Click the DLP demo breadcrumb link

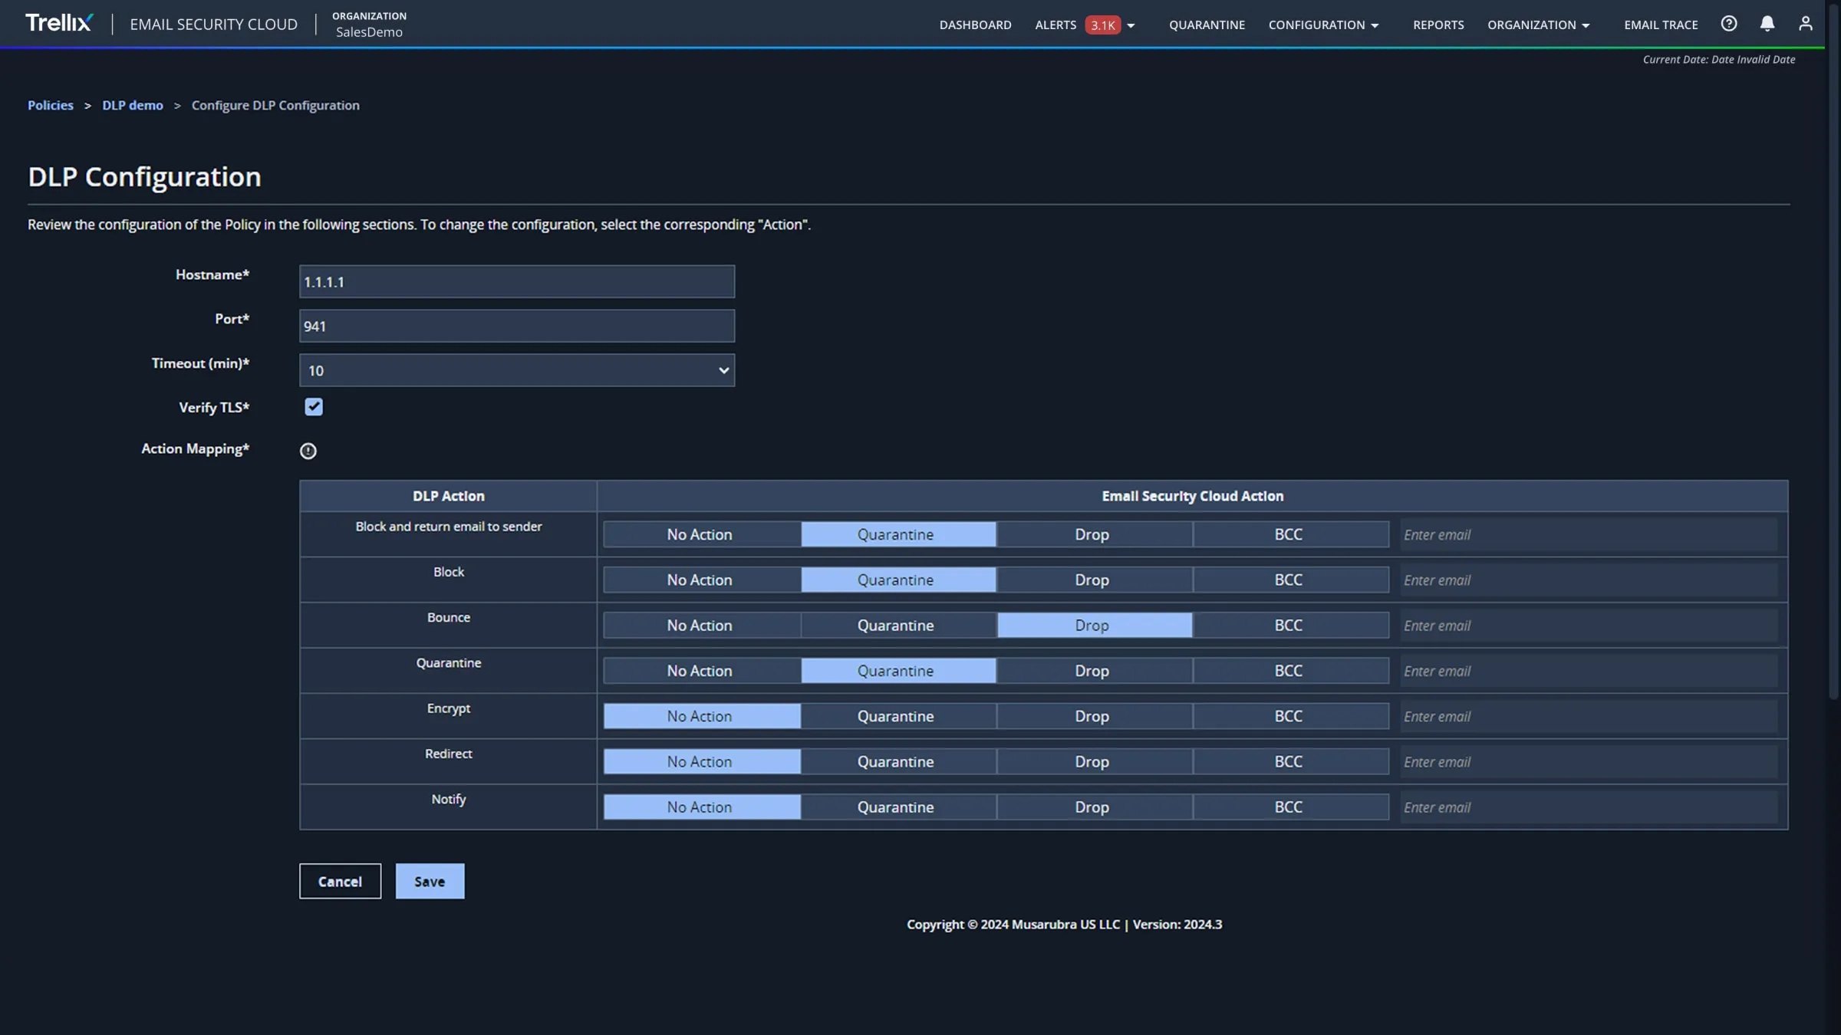click(133, 105)
